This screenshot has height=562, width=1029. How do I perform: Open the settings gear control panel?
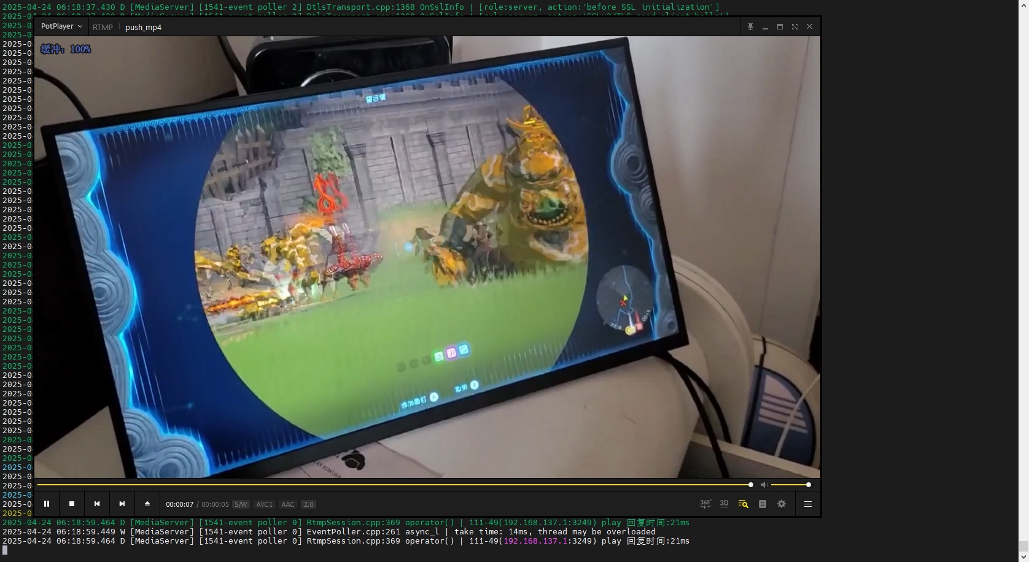pyautogui.click(x=782, y=504)
